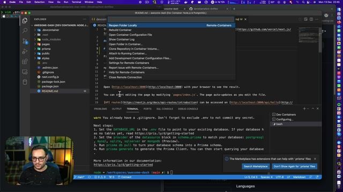The height and width of the screenshot is (192, 343).
Task: Click Explorer panel more actions ellipsis
Action: point(85,19)
